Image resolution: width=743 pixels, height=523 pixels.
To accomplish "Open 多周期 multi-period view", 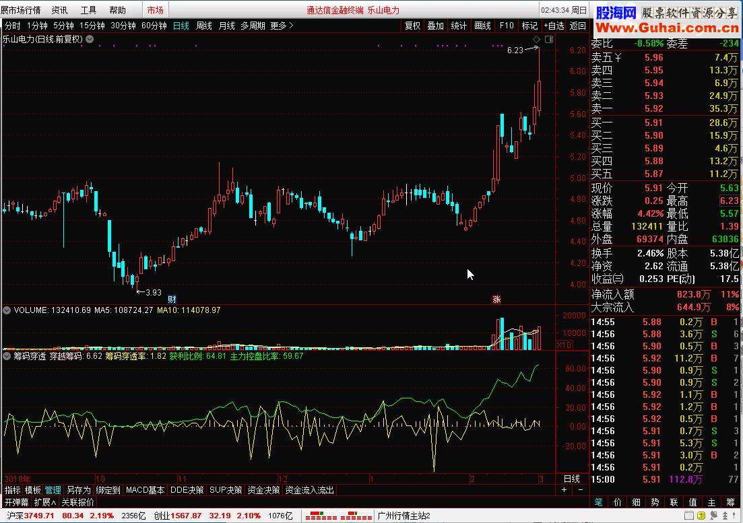I will [x=253, y=26].
